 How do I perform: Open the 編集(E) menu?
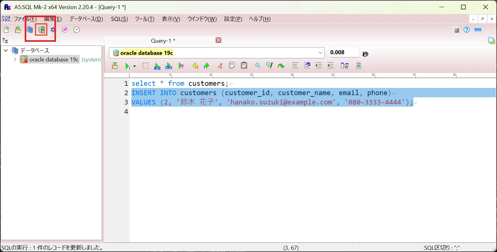coord(53,19)
